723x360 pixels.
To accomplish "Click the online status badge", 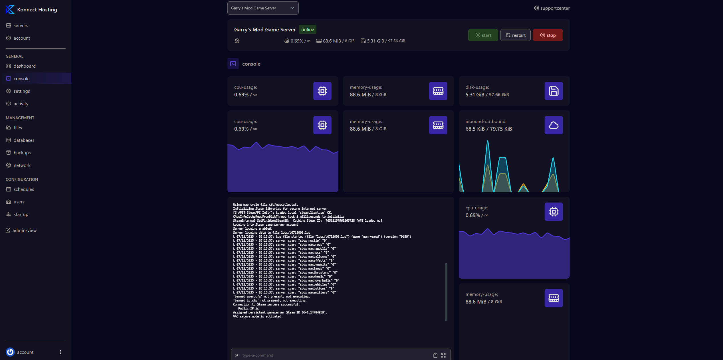I will point(308,29).
